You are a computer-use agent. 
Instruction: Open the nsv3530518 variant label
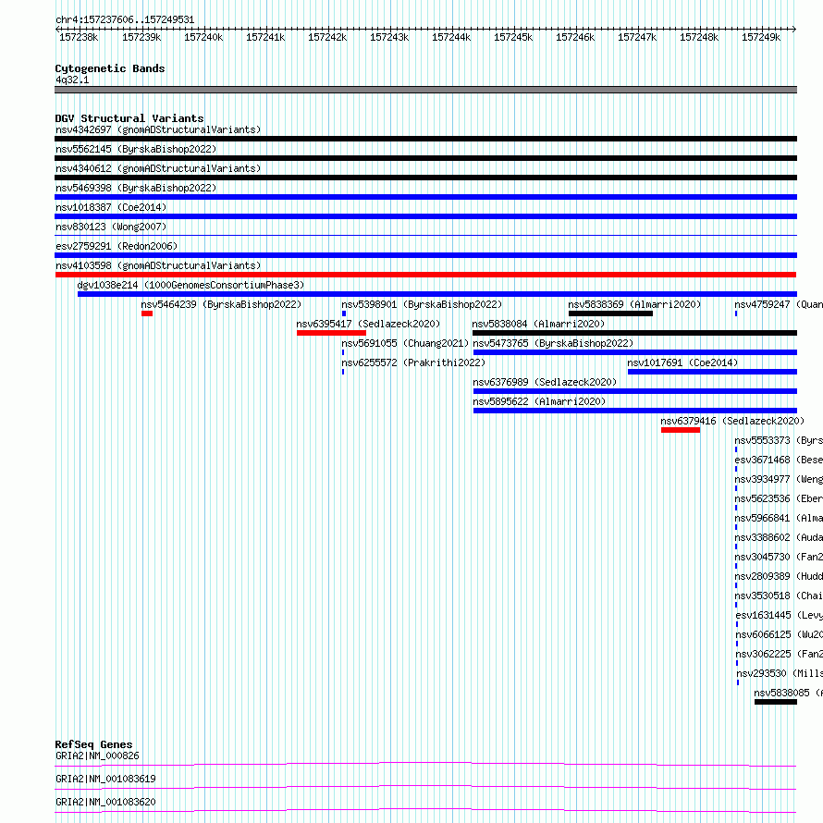(779, 596)
